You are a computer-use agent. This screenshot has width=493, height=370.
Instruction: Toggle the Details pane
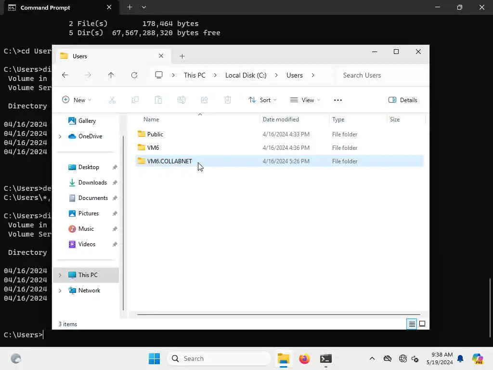click(x=403, y=100)
